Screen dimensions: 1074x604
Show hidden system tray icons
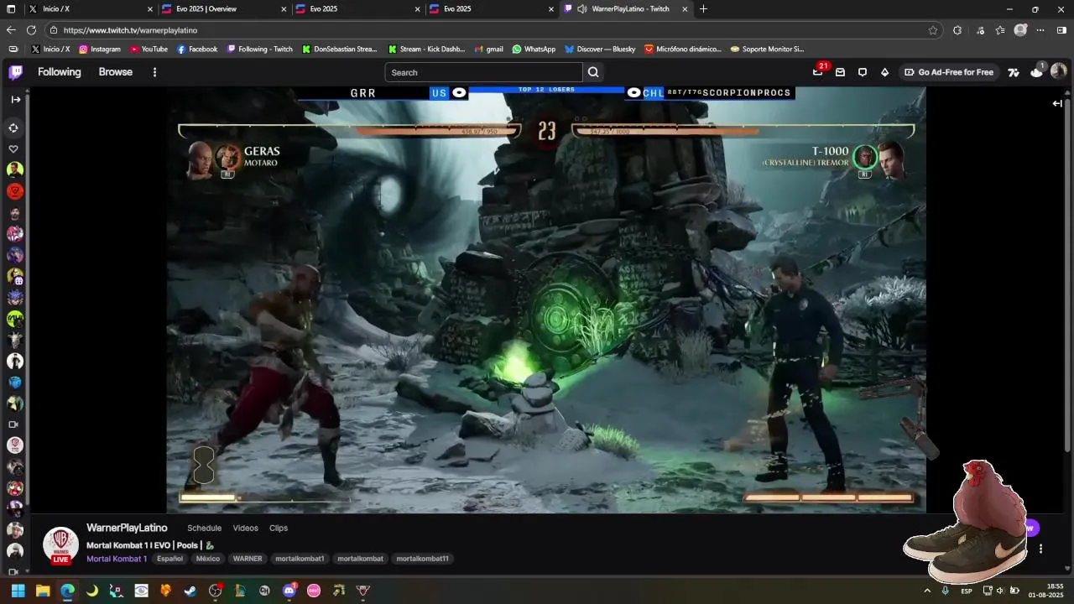[x=927, y=591]
